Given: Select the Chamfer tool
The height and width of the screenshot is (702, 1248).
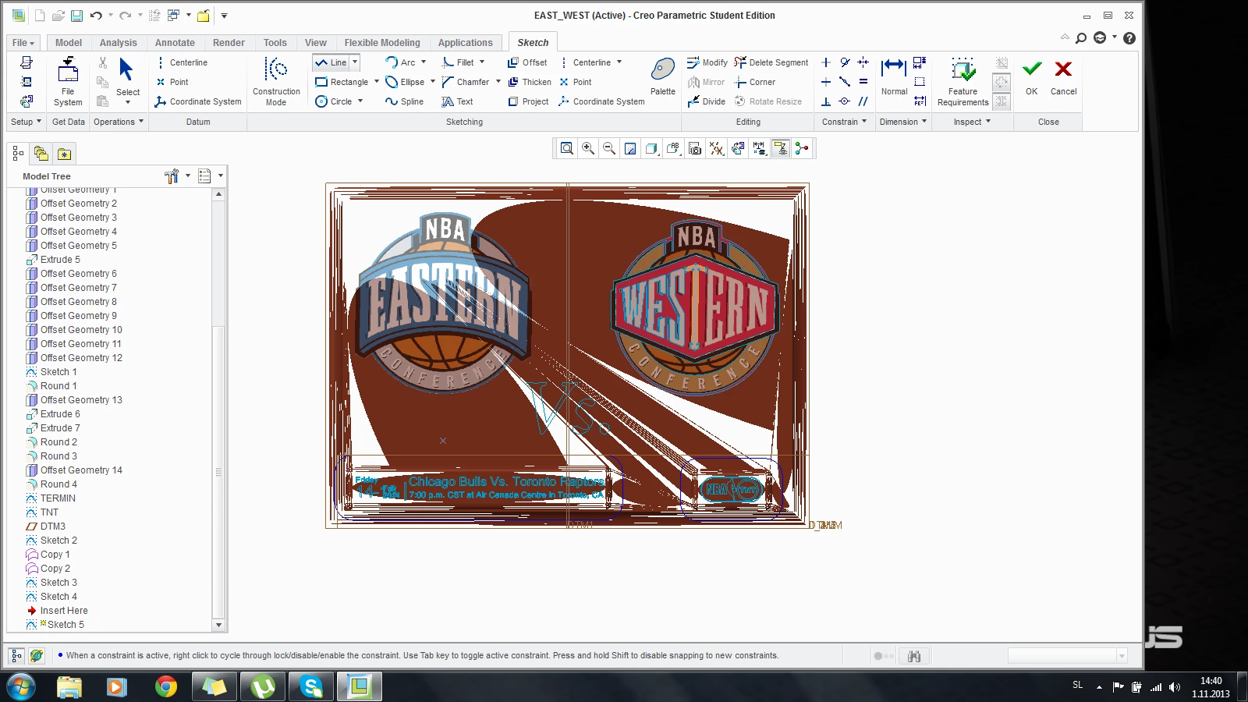Looking at the screenshot, I should coord(466,82).
